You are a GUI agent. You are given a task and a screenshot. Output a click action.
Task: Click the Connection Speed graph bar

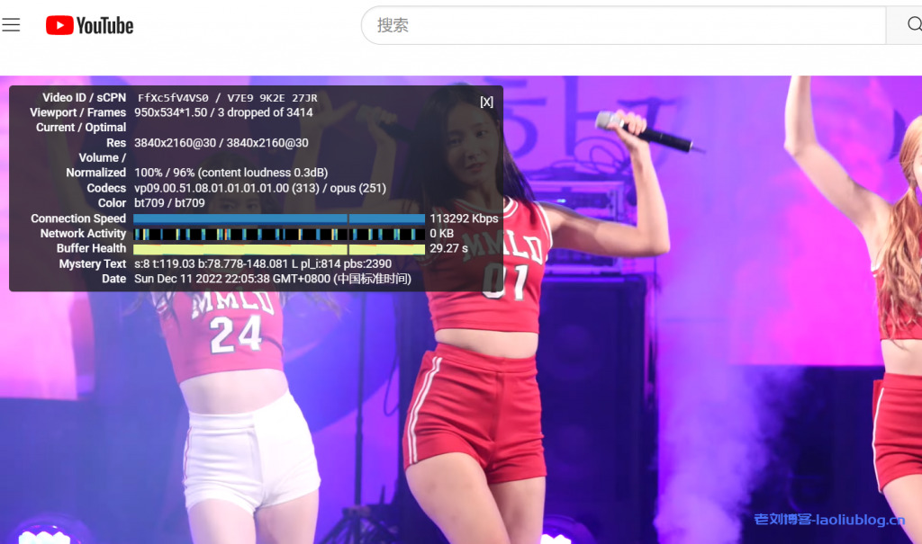tap(278, 218)
